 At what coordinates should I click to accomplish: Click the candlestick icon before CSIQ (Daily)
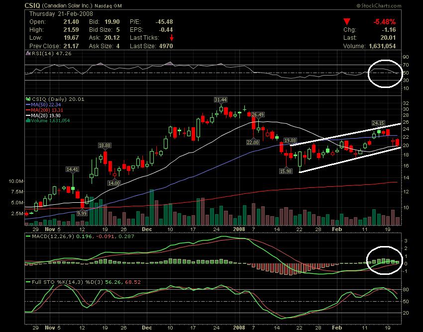click(x=28, y=99)
